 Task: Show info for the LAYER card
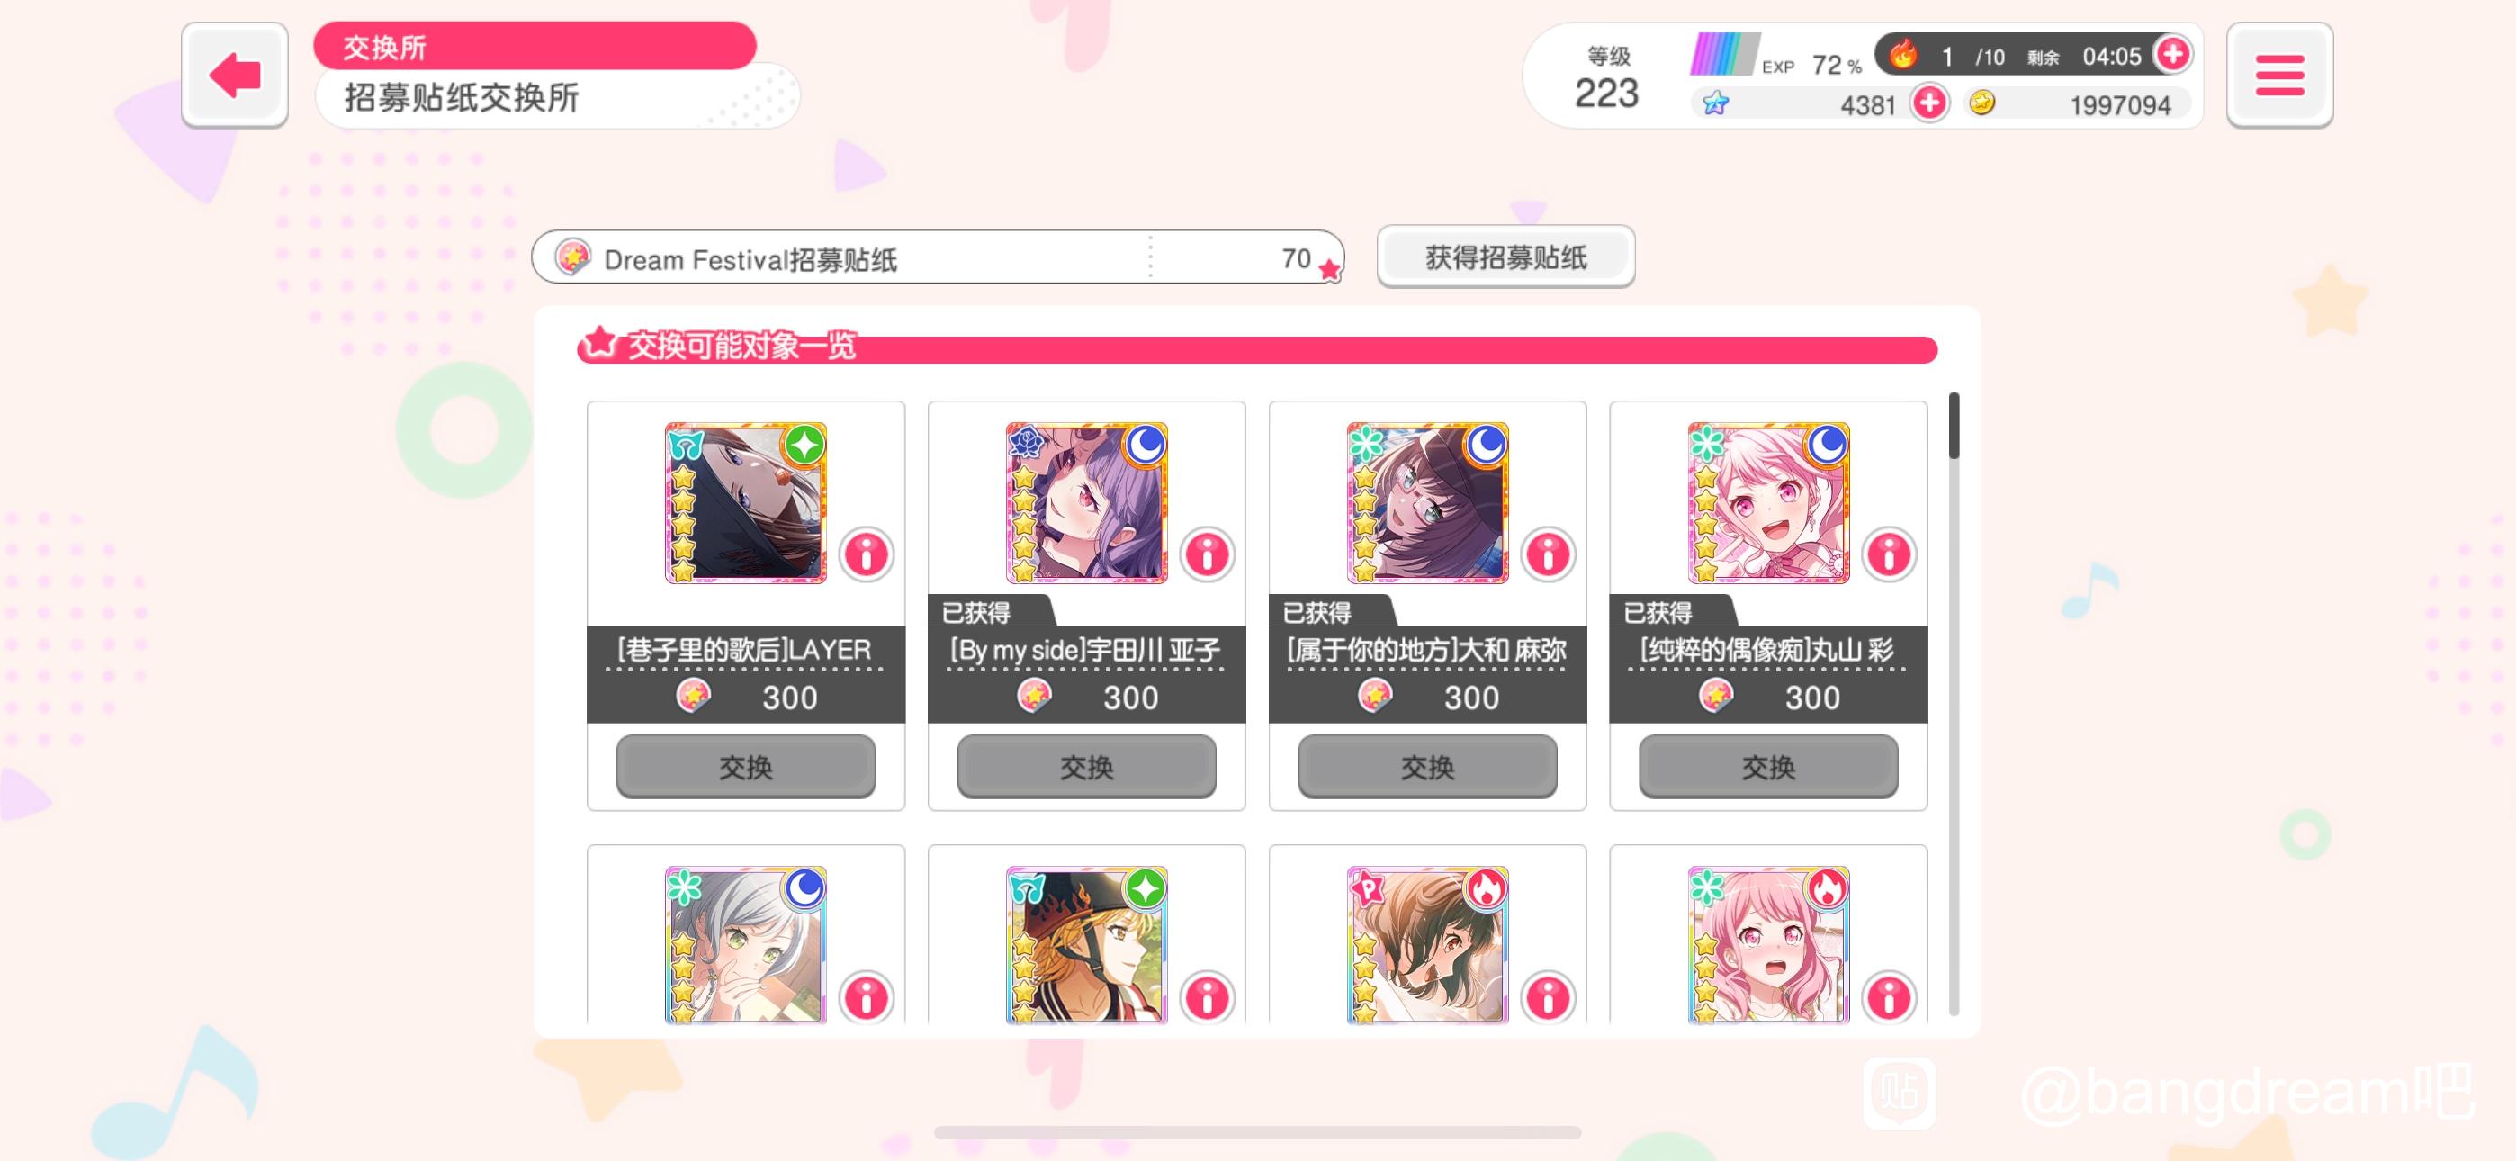pos(867,554)
